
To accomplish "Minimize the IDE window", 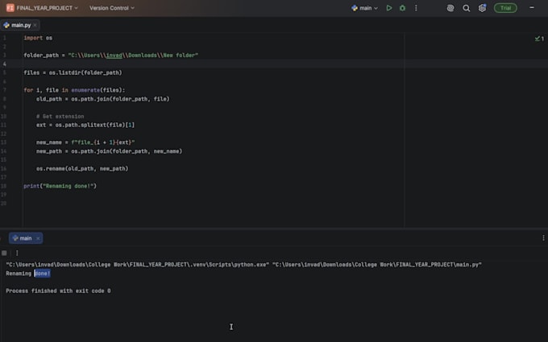I will pos(532,8).
